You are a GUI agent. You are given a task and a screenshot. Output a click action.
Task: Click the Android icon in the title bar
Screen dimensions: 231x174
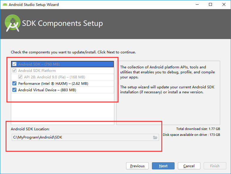[x=5, y=5]
